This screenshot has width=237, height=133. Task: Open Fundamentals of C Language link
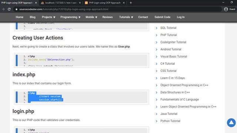pos(180,99)
